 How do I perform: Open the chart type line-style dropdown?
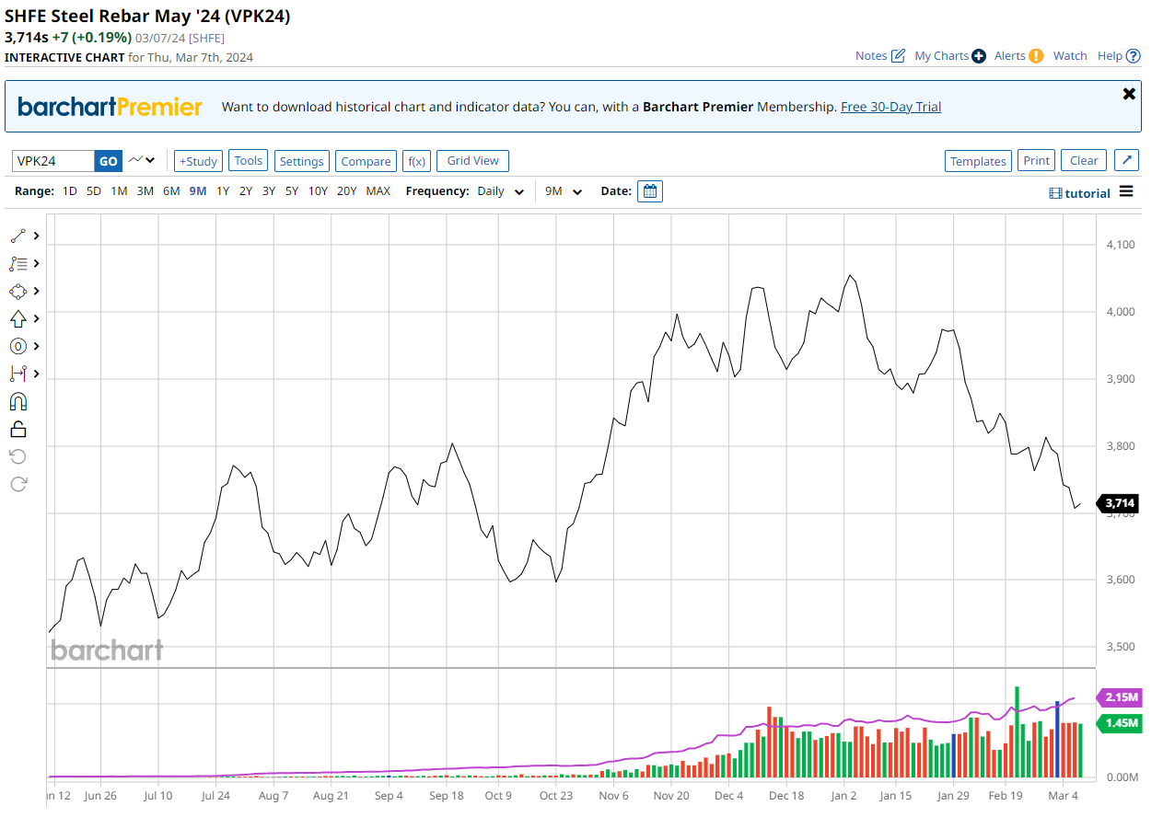point(142,161)
